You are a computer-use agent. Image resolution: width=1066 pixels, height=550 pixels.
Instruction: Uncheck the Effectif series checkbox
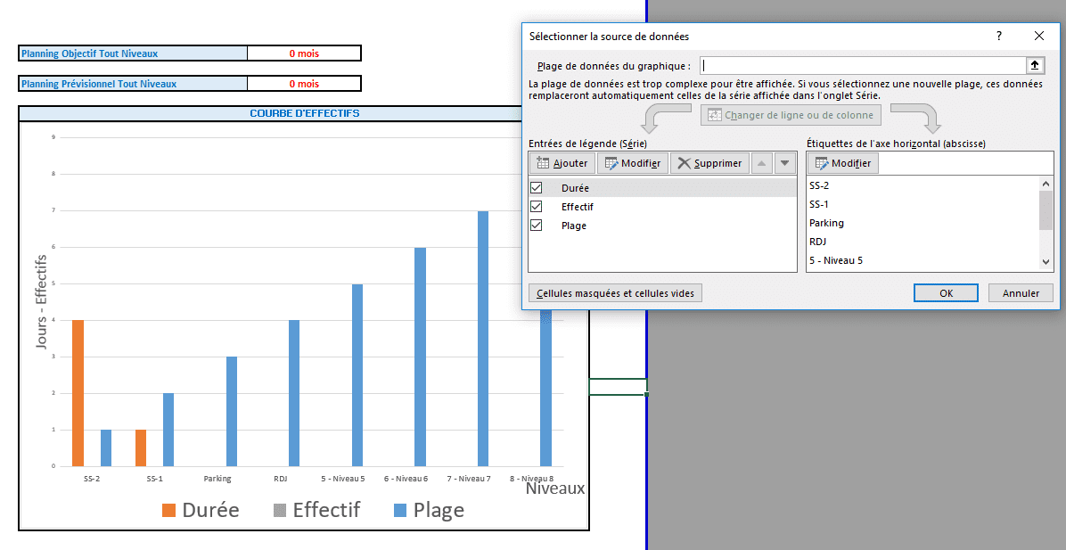coord(537,207)
